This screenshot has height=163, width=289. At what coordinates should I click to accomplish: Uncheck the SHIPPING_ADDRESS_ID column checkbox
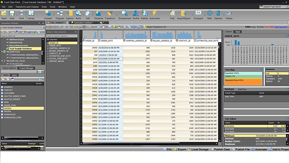47,48
